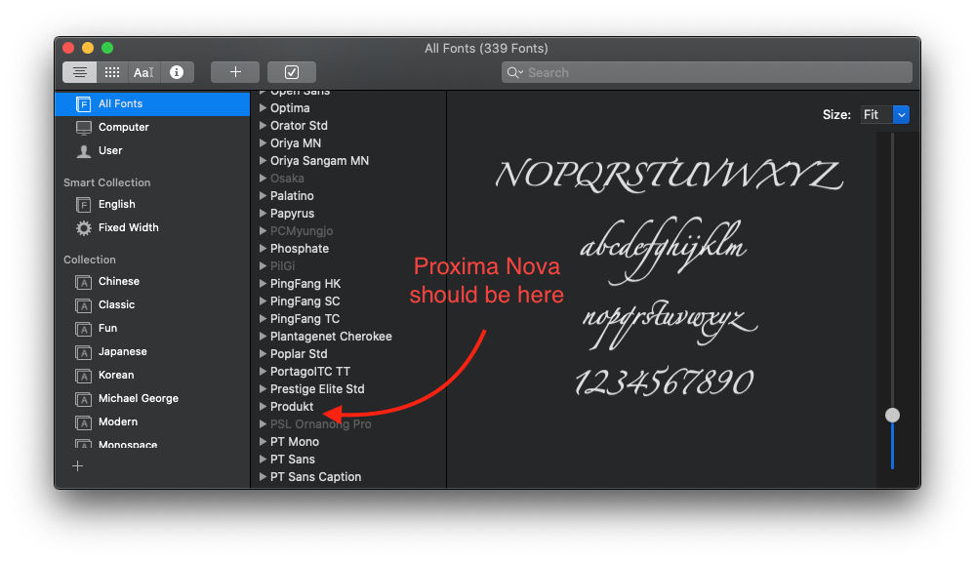975x561 pixels.
Task: Select Prestige Elite Std font
Action: [317, 389]
